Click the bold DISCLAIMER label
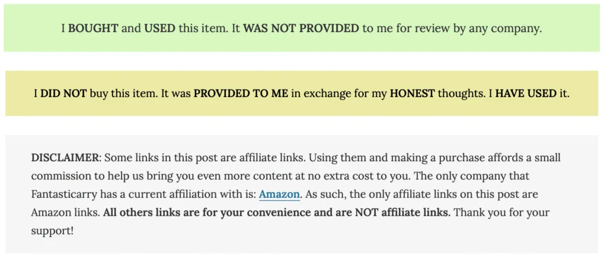This screenshot has height=259, width=607. [65, 158]
